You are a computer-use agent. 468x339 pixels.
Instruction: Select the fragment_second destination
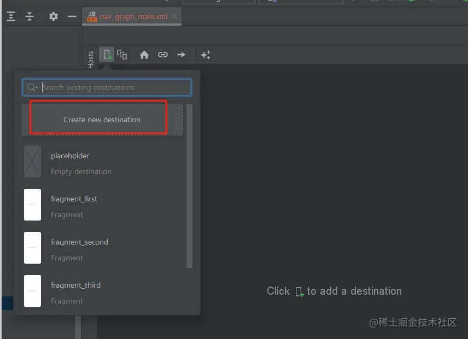pyautogui.click(x=102, y=249)
